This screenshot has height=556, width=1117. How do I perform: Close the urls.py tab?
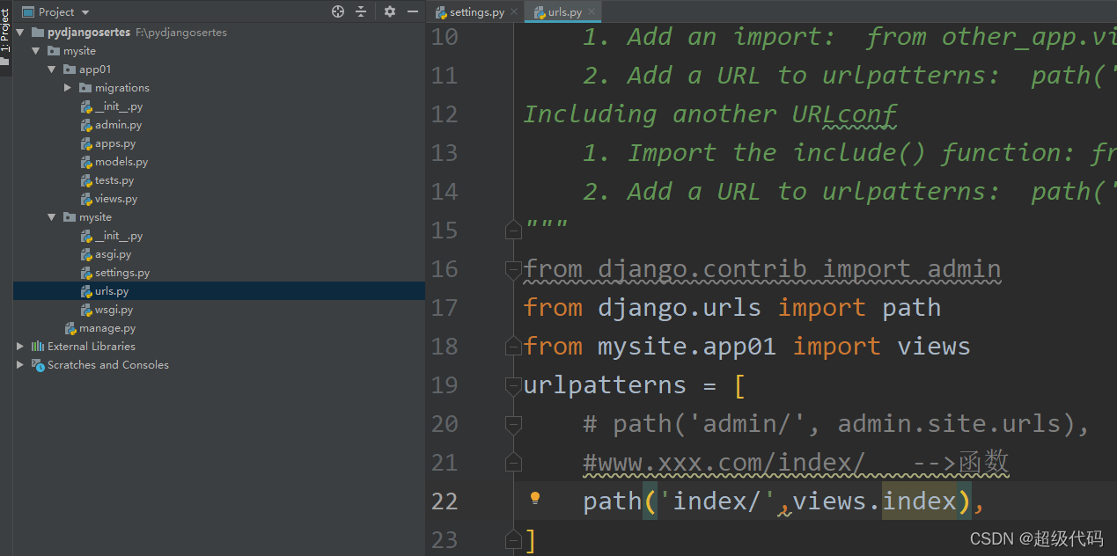tap(592, 12)
